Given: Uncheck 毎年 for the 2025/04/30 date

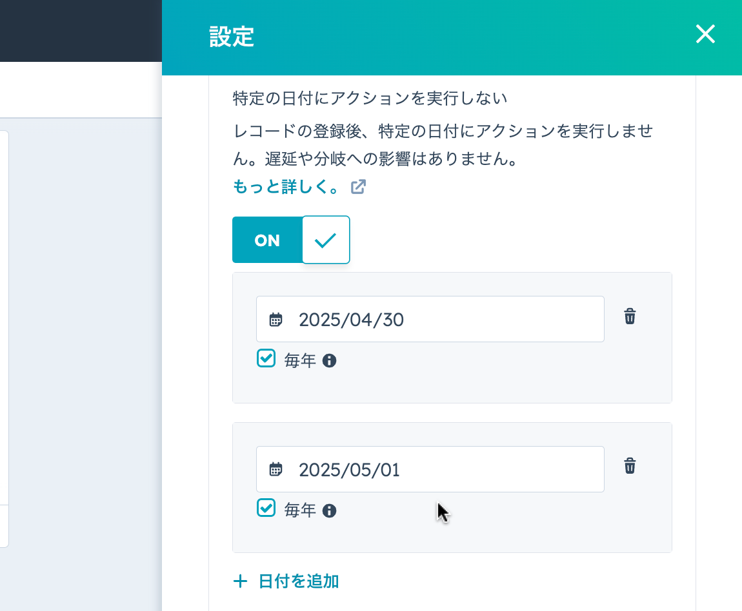Looking at the screenshot, I should click(x=266, y=358).
